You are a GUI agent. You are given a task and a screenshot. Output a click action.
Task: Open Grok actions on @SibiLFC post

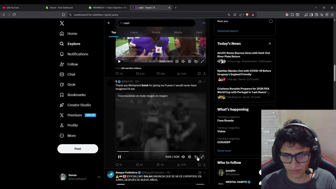point(200,82)
